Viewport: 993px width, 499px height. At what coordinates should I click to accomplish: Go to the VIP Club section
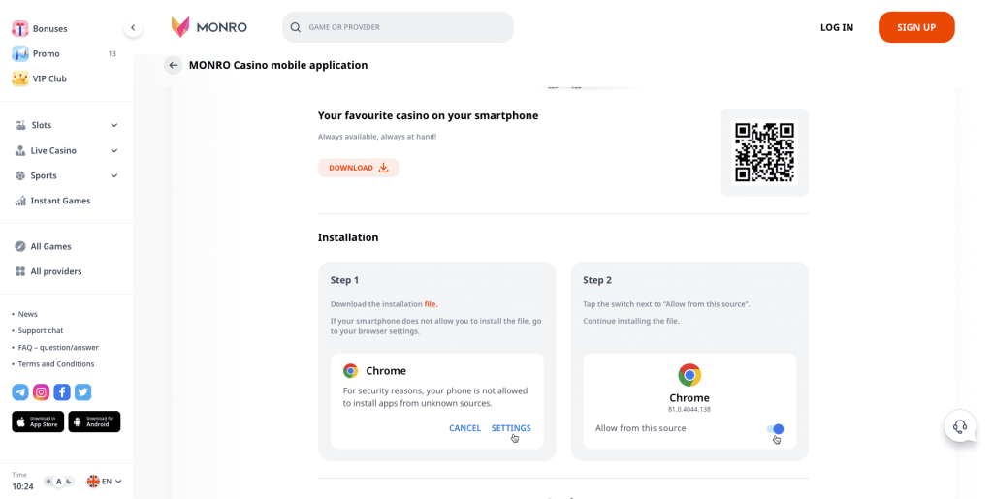click(49, 78)
